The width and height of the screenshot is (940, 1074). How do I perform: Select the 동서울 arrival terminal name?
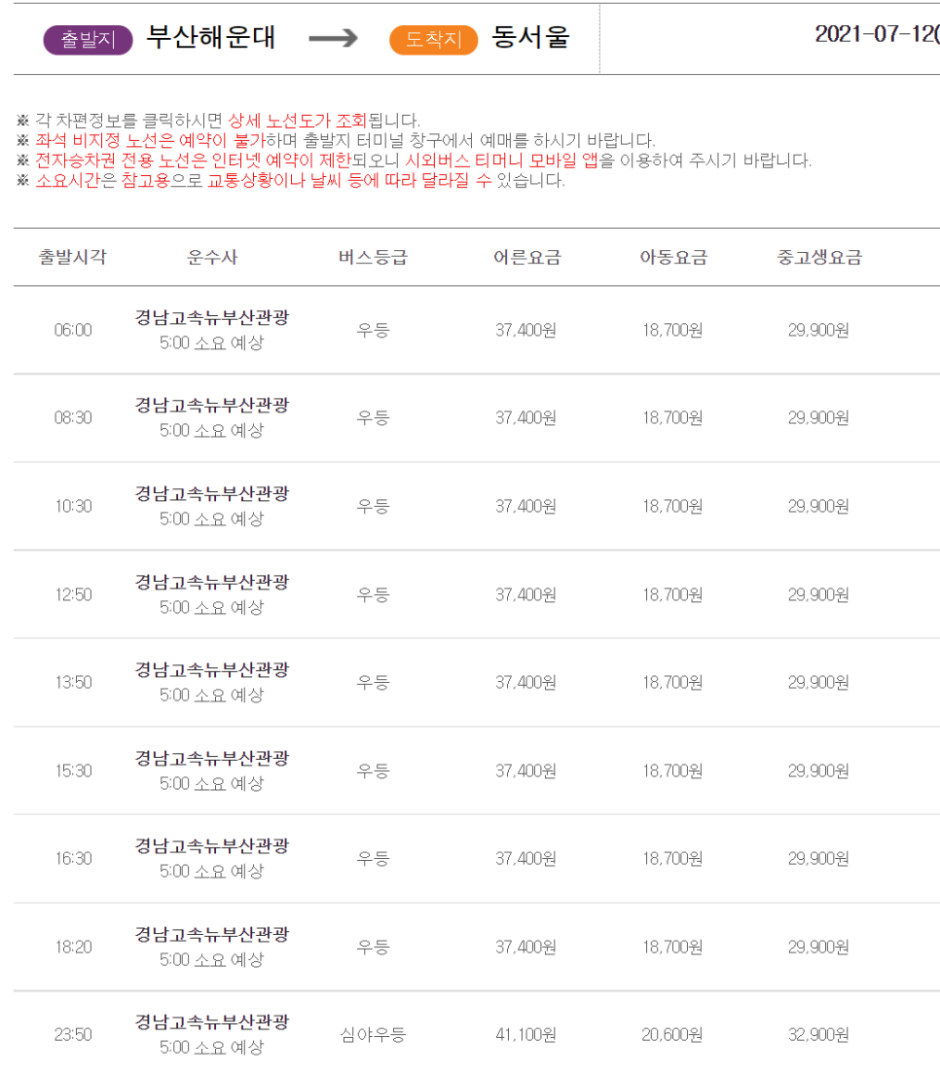pyautogui.click(x=530, y=38)
